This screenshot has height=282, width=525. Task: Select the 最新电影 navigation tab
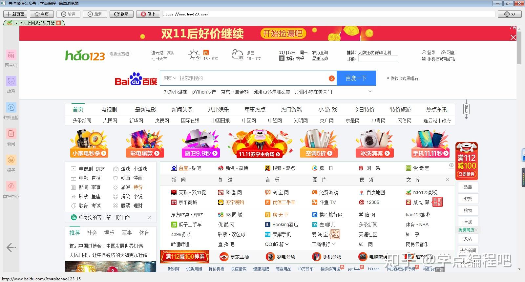(146, 109)
